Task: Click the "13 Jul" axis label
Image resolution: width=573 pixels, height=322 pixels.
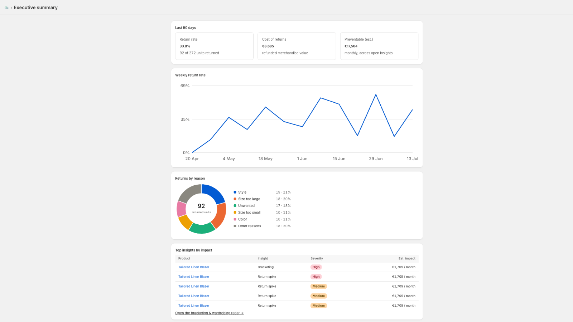Action: coord(412,158)
